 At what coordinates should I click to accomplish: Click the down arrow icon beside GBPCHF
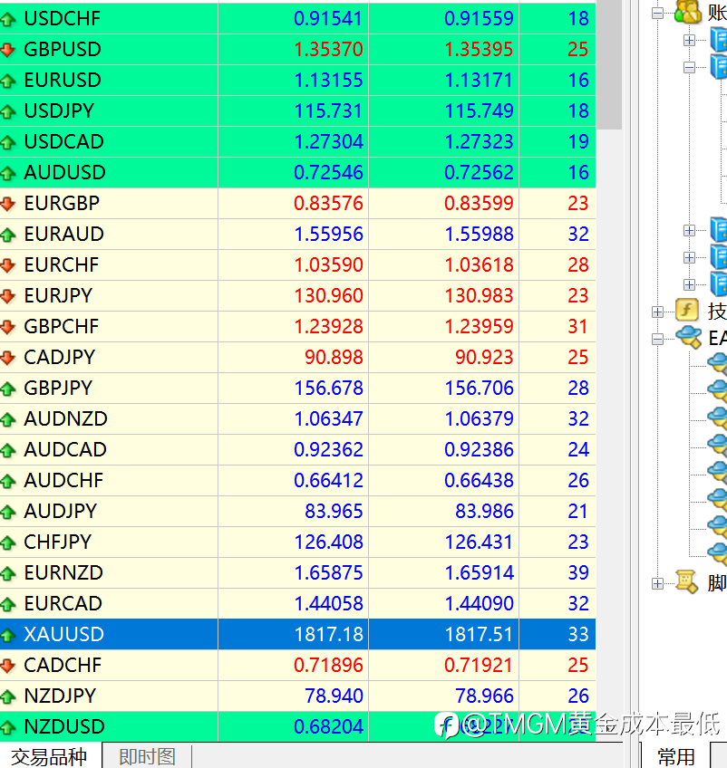[x=7, y=327]
